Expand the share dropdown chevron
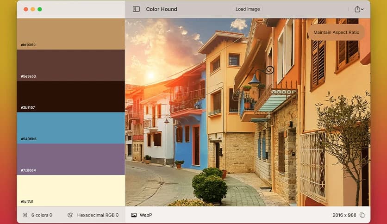 (x=362, y=9)
